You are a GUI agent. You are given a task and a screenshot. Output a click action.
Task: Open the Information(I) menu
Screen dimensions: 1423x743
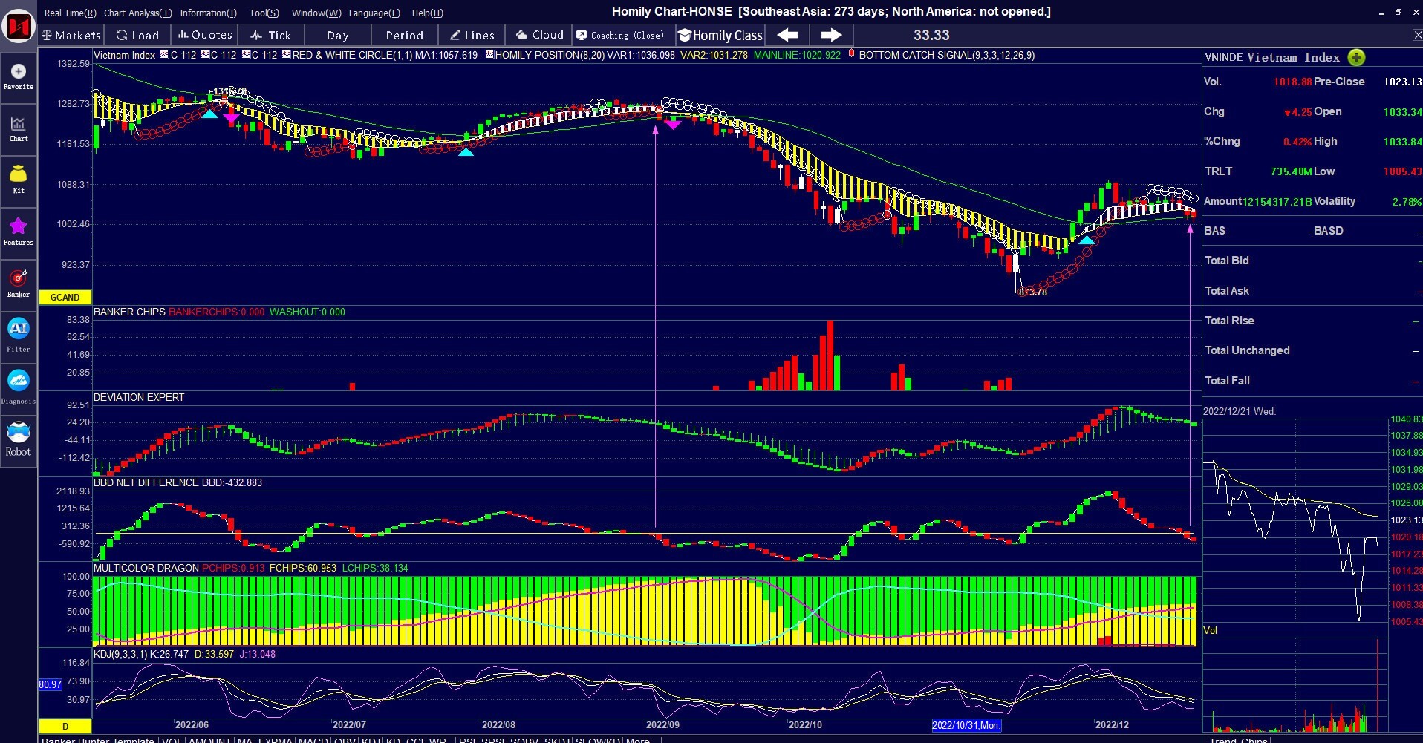[x=208, y=13]
